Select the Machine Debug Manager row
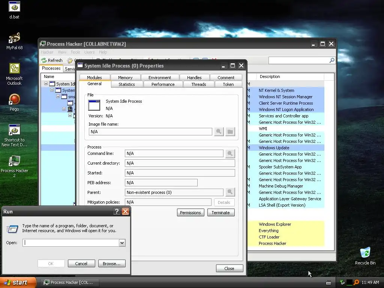This screenshot has height=288, width=384. [x=281, y=186]
